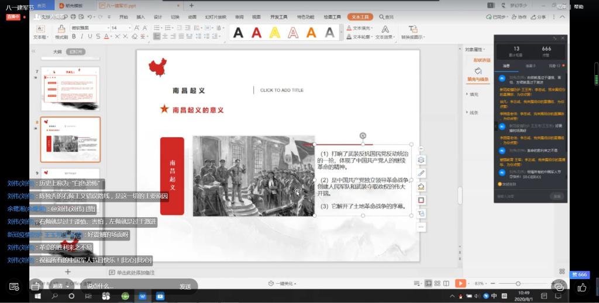599x303 pixels.
Task: Click the 'say something' chat input field
Action: [x=128, y=286]
